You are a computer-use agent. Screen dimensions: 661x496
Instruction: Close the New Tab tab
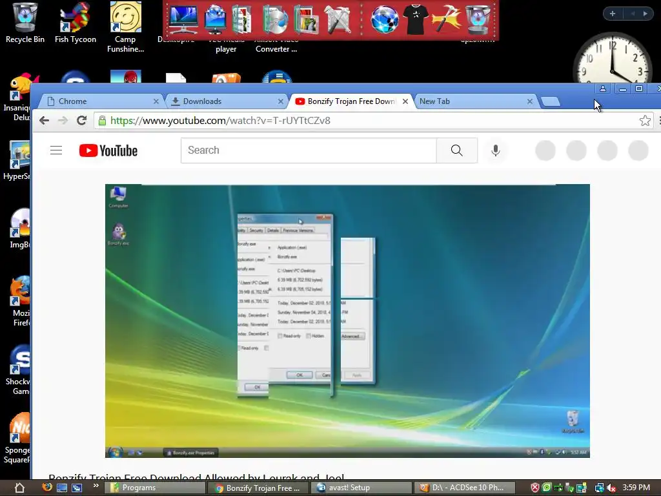click(530, 101)
